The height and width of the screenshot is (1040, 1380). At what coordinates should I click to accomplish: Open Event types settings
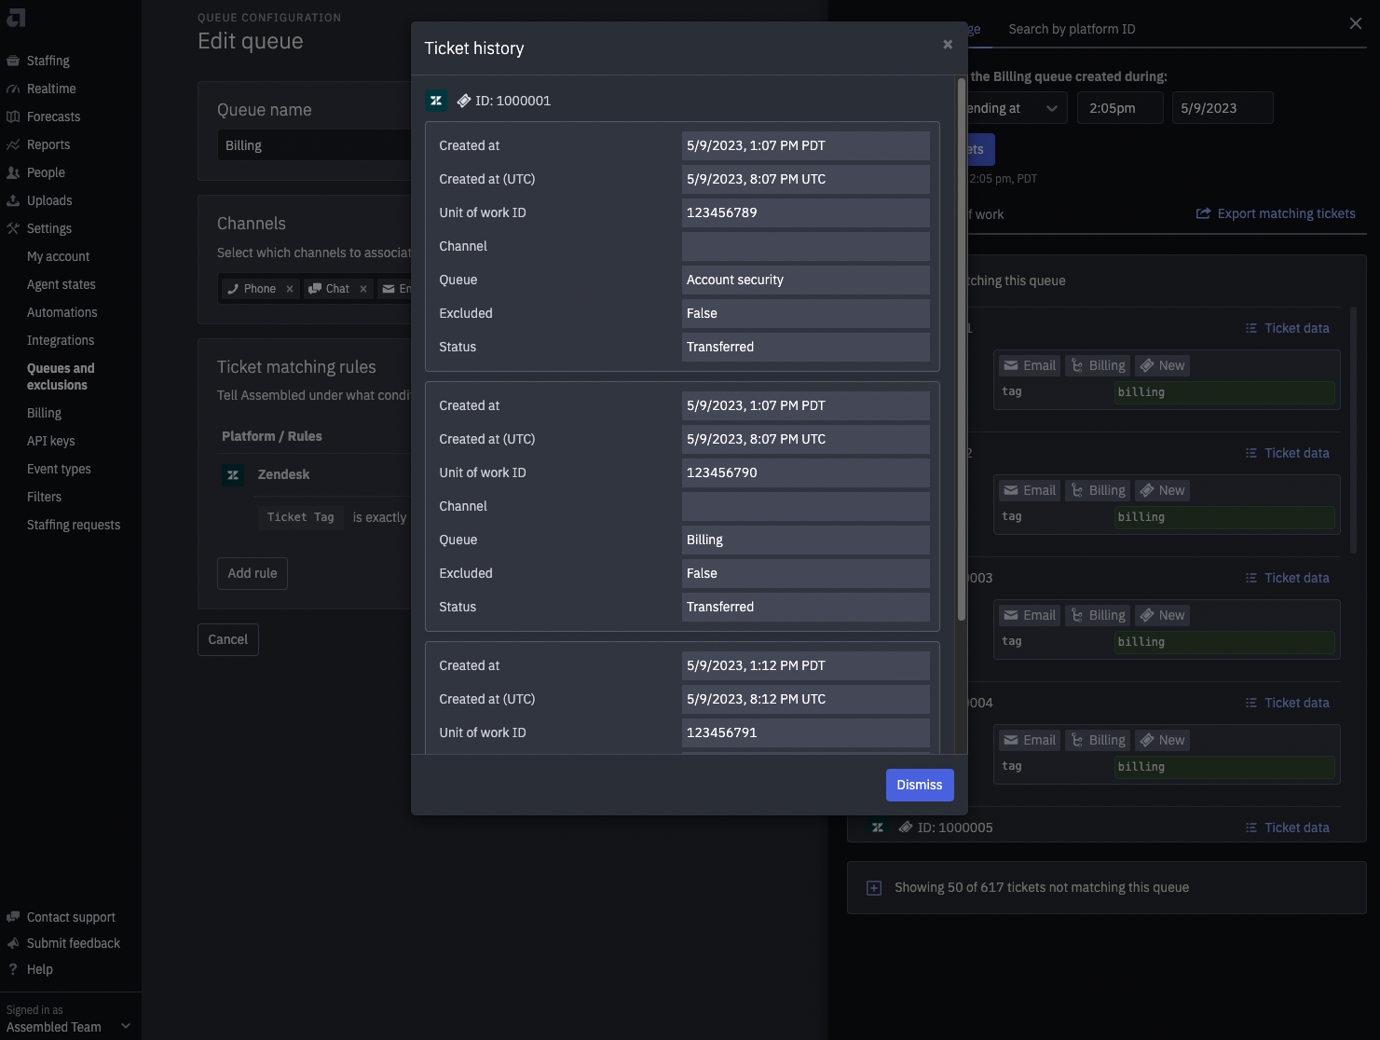pyautogui.click(x=59, y=469)
